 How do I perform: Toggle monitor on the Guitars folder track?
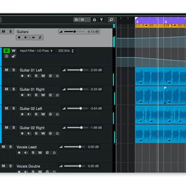point(26,38)
